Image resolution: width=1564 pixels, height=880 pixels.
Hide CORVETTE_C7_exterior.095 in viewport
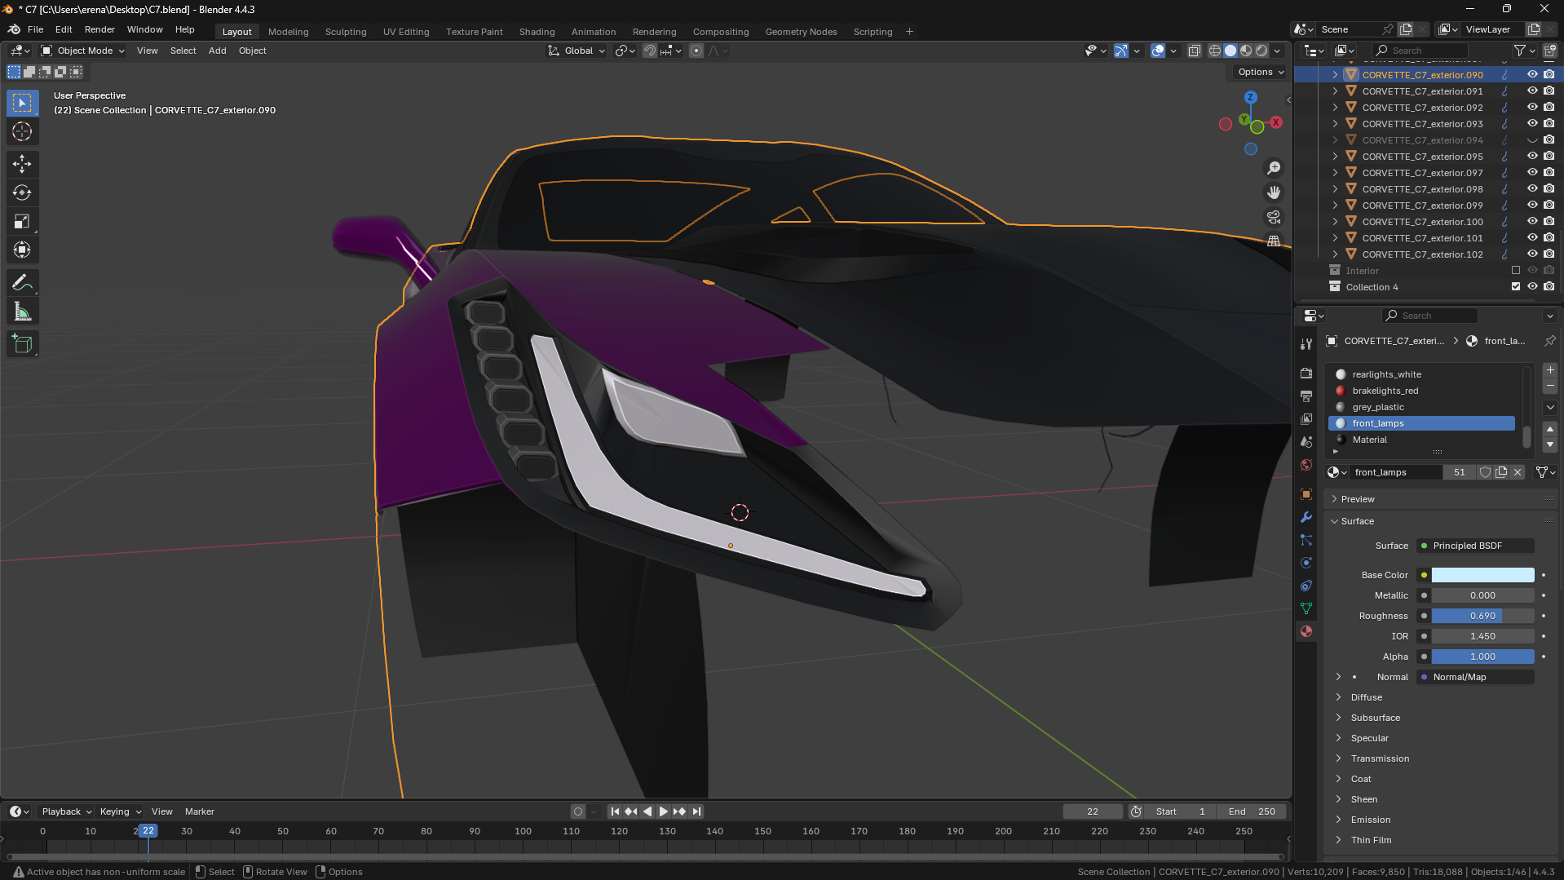point(1532,157)
